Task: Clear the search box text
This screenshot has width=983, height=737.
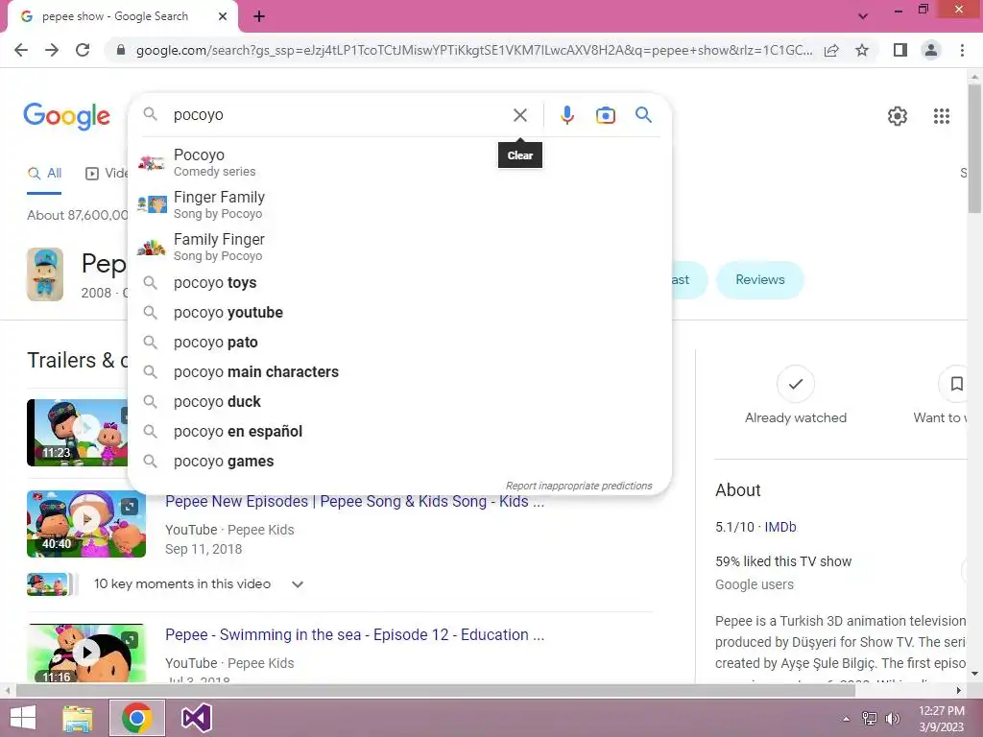Action: tap(519, 115)
